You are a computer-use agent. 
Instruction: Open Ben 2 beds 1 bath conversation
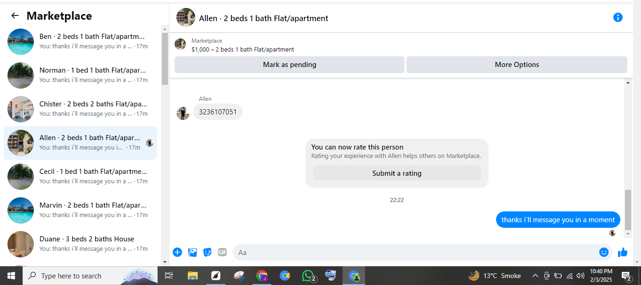pyautogui.click(x=80, y=41)
